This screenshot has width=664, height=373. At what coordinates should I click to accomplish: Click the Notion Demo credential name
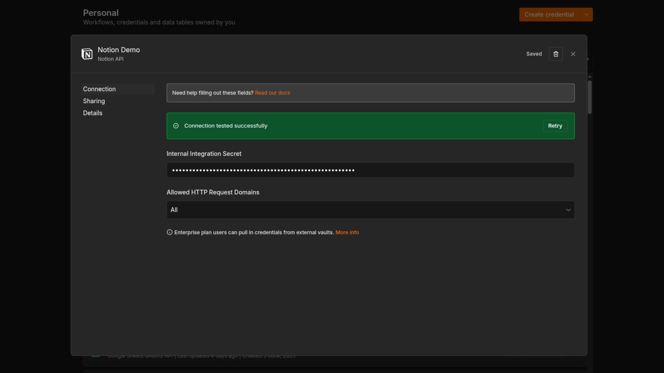coord(119,50)
